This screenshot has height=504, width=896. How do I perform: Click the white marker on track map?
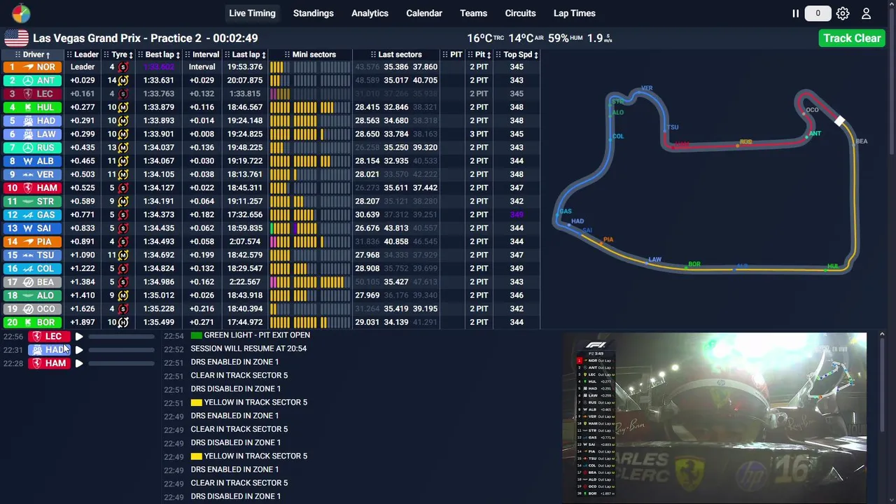click(x=839, y=122)
